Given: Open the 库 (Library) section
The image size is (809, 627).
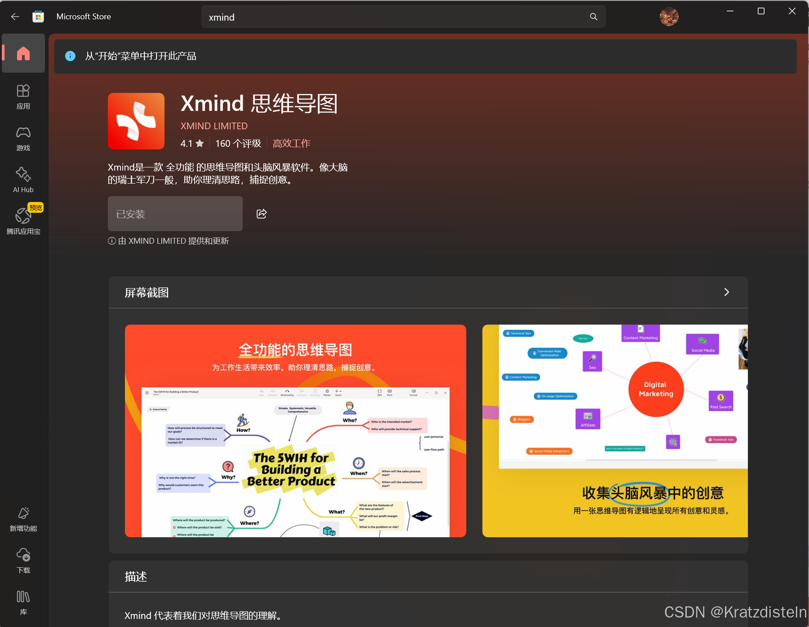Looking at the screenshot, I should coord(23,601).
